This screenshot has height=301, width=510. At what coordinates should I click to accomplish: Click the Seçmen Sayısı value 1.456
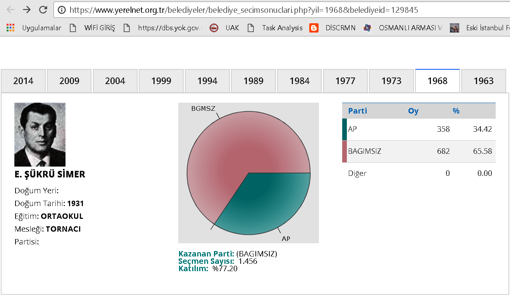pos(248,261)
